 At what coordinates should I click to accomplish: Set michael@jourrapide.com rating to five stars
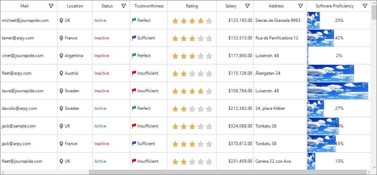[209, 21]
